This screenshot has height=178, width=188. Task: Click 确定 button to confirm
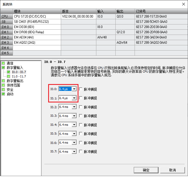[146, 170]
